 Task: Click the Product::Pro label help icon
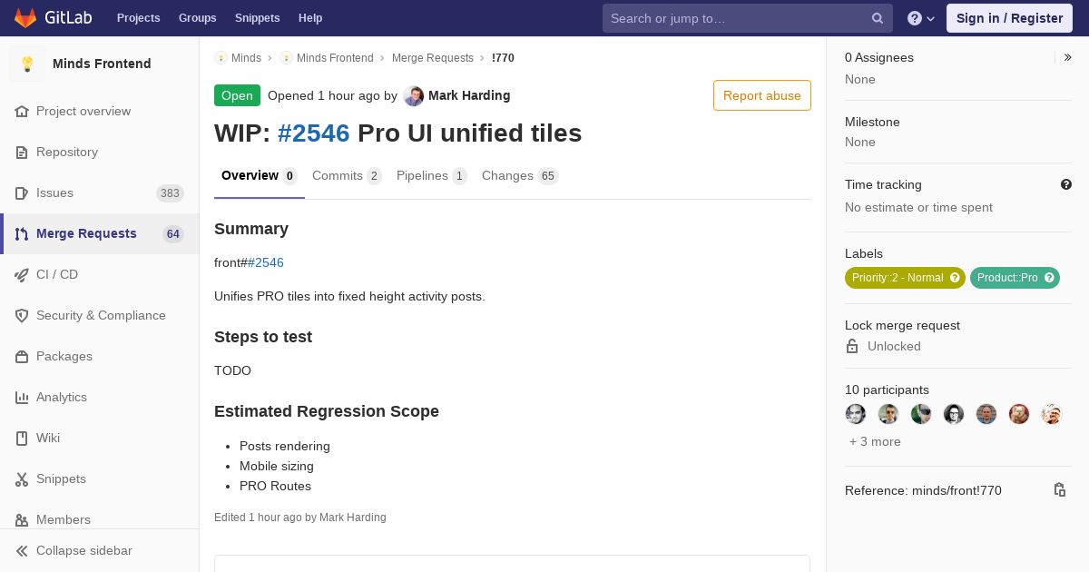coord(1049,278)
